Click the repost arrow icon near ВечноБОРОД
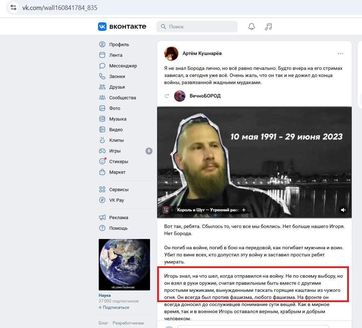The width and height of the screenshot is (362, 328). coord(167,96)
